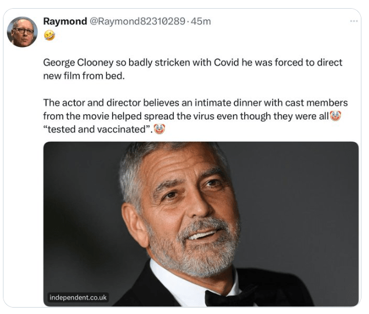Click the clown emoji after "they were all"
The height and width of the screenshot is (314, 369).
click(335, 116)
